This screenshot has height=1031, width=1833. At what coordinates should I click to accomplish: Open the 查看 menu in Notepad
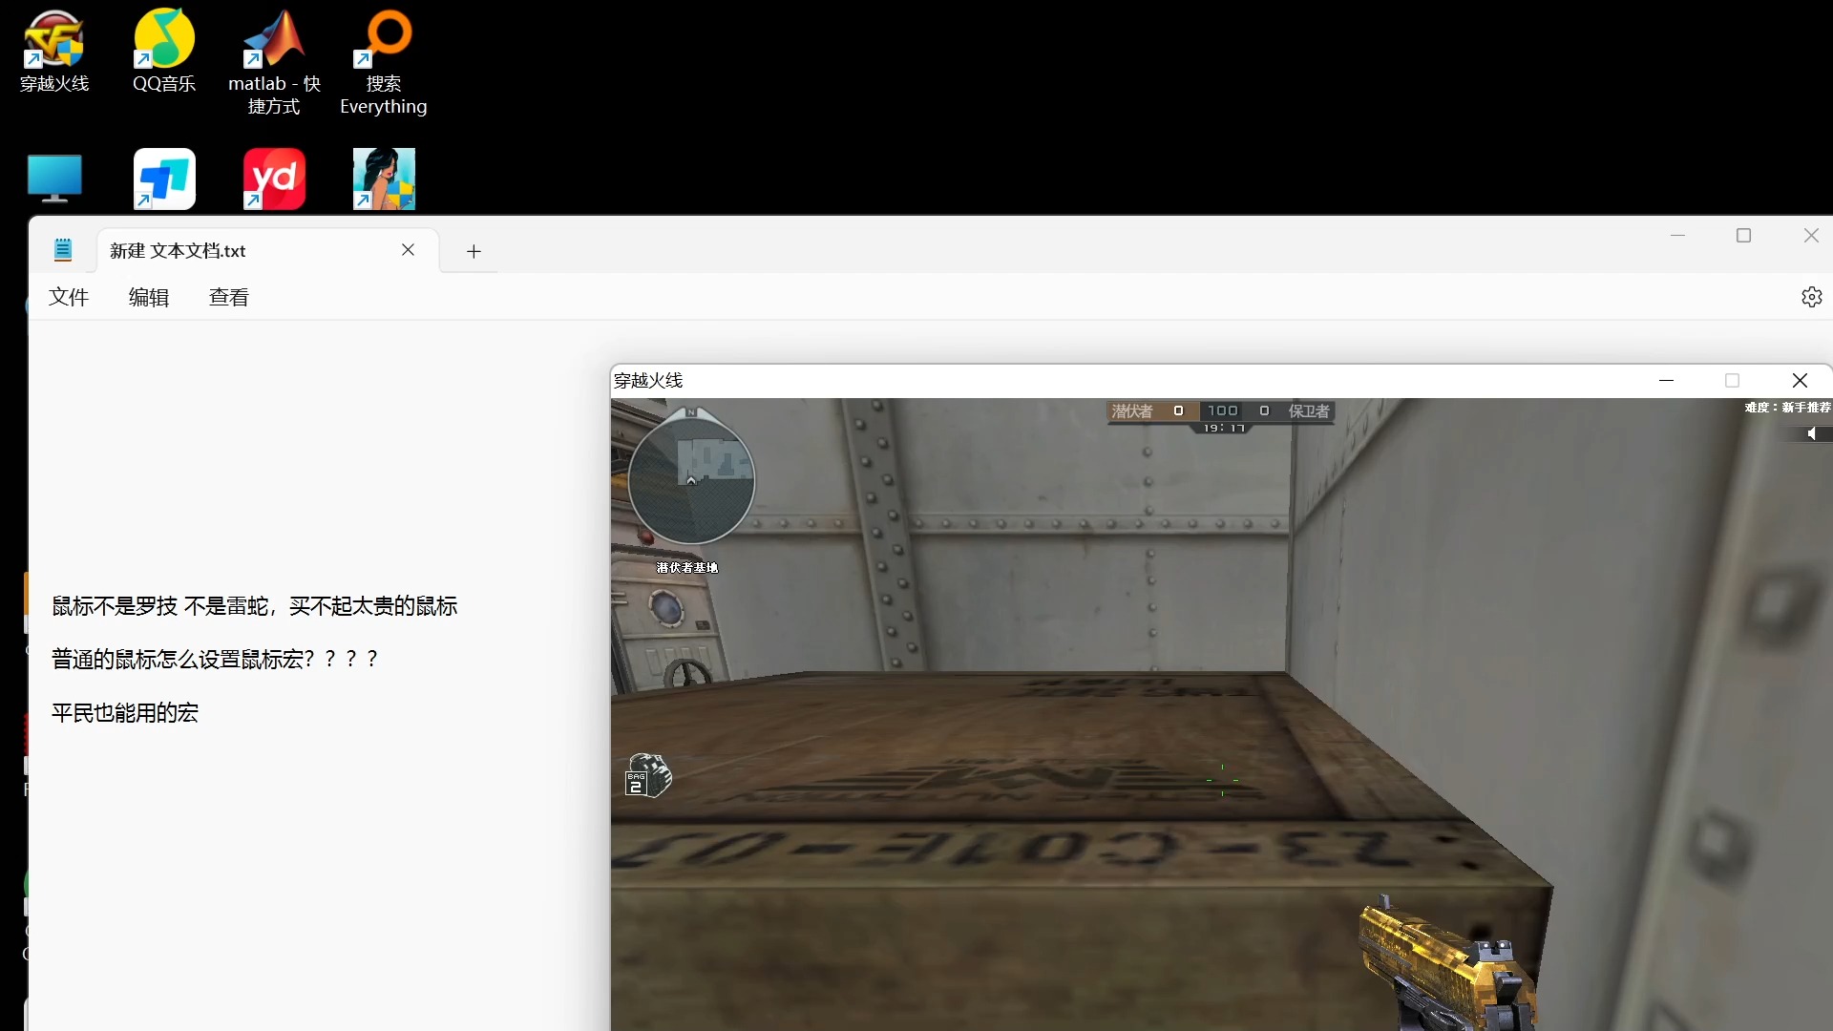click(229, 297)
